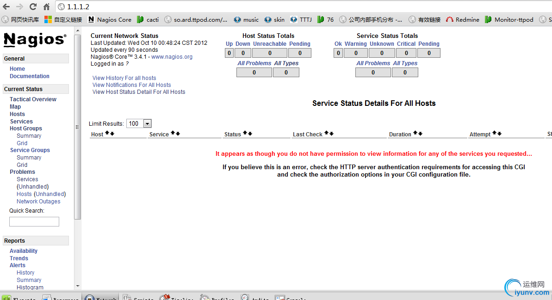Sort Attempt column descending arrow
This screenshot has width=552, height=300.
pyautogui.click(x=499, y=134)
